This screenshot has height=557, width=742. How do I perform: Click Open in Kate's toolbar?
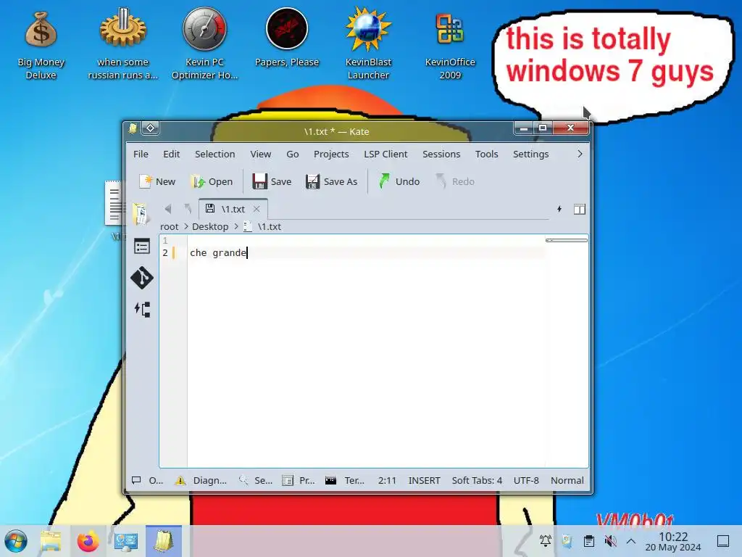point(212,181)
